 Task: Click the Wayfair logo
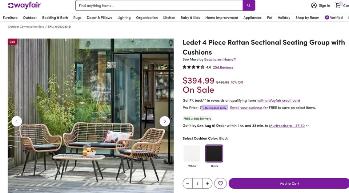[x=24, y=5]
